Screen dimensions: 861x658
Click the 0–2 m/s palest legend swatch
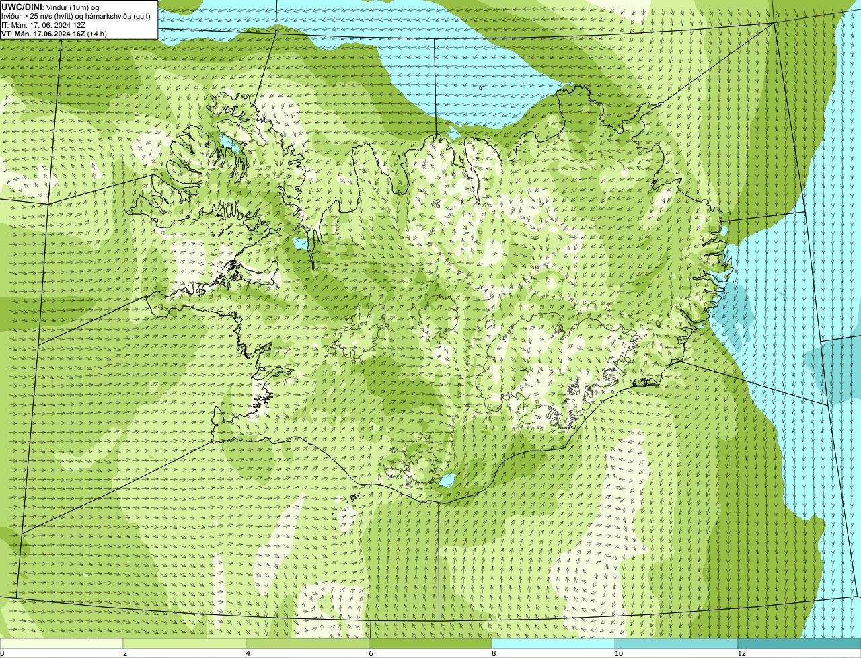click(62, 643)
